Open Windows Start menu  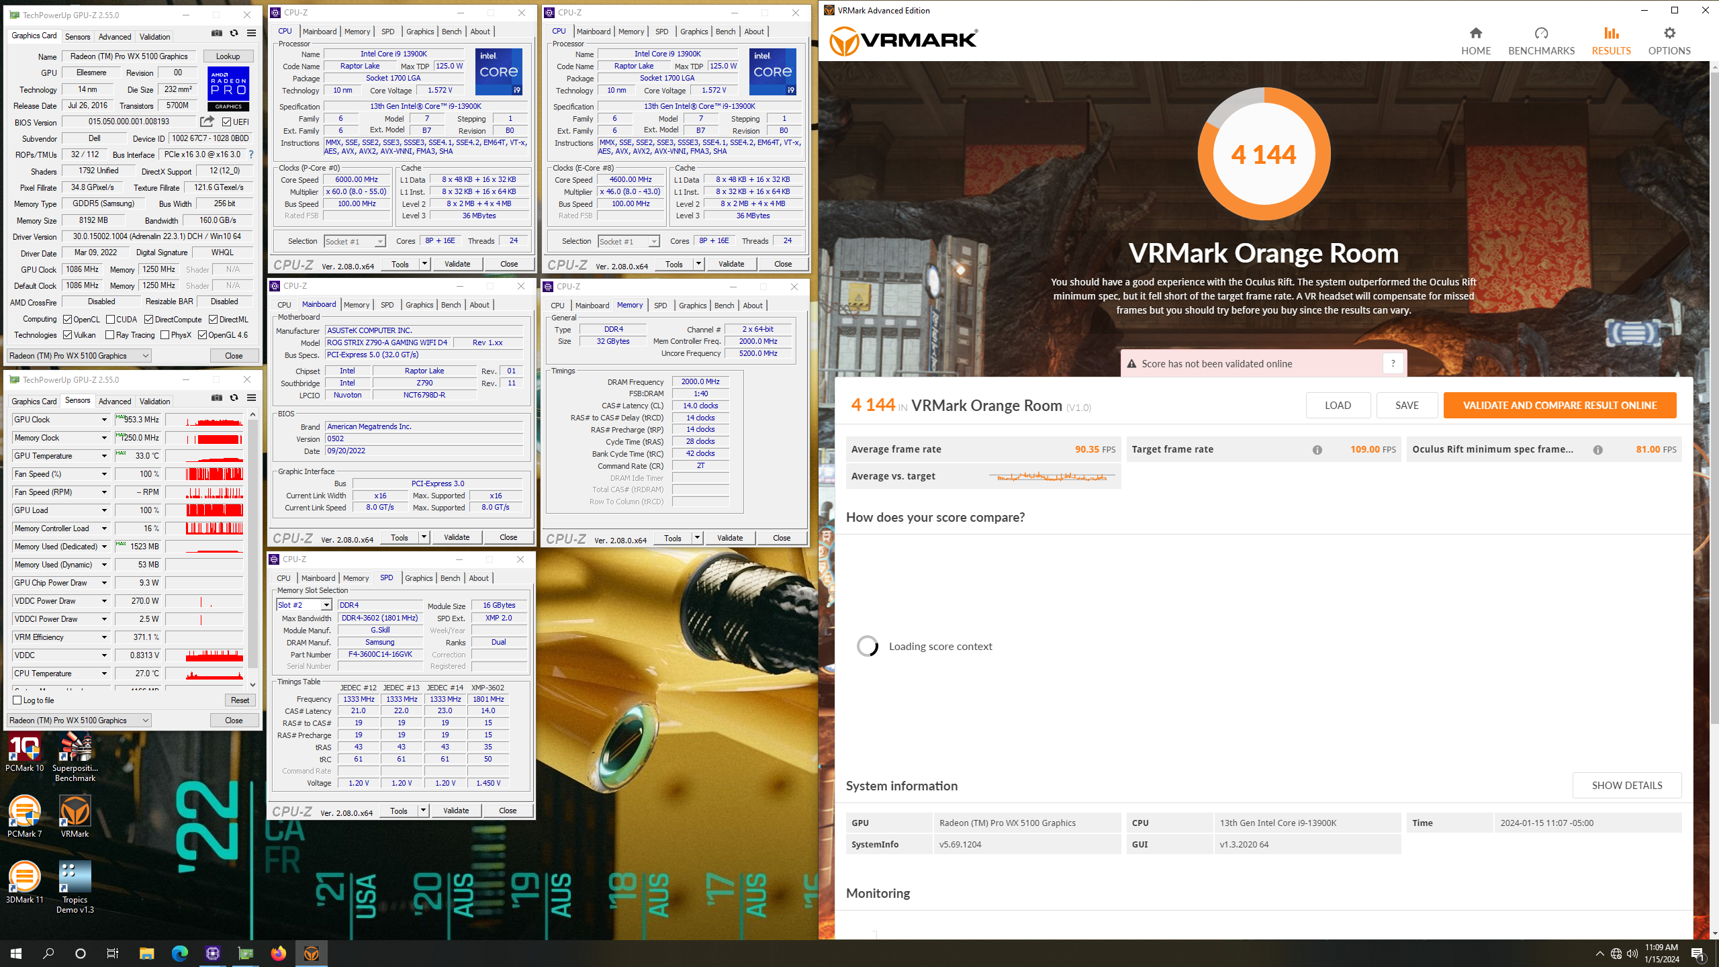click(x=16, y=953)
